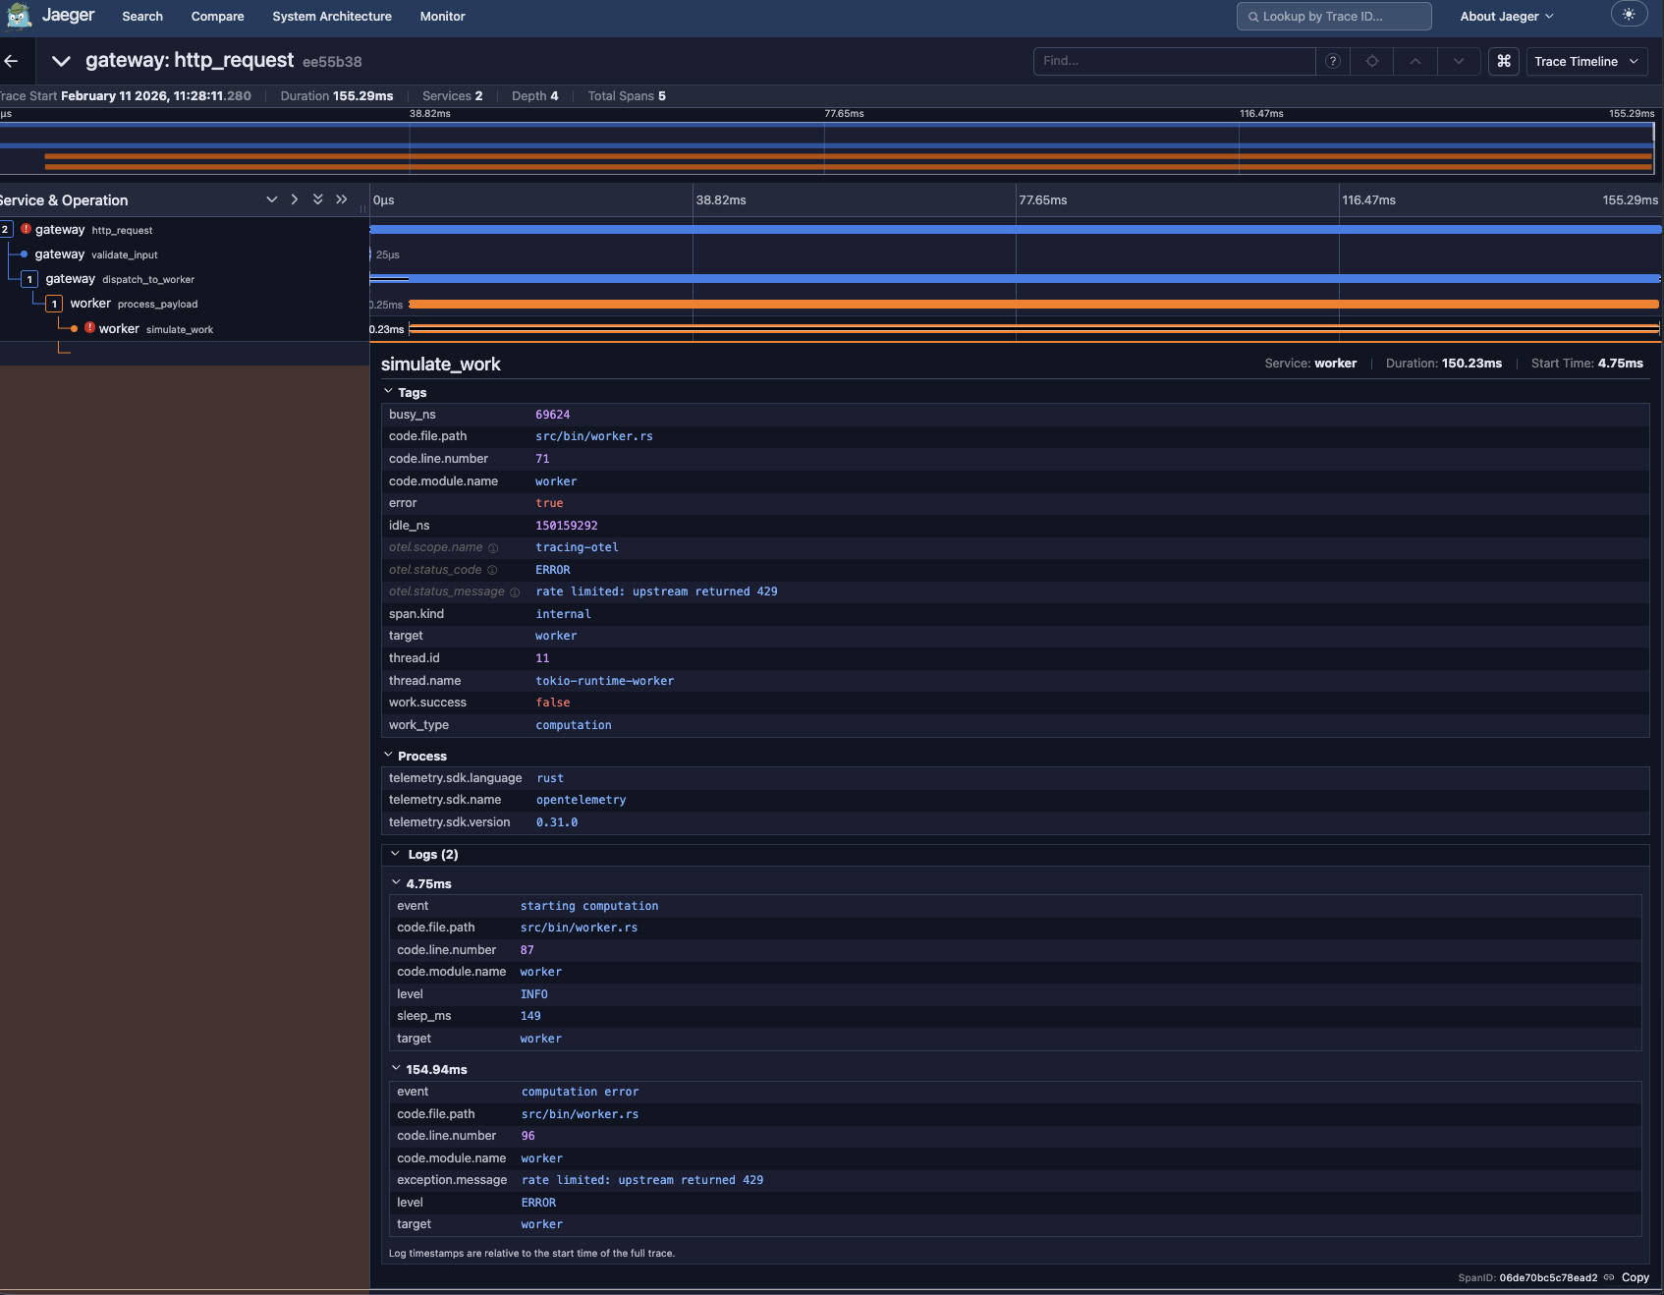Collapse the Logs (2) section
This screenshot has width=1664, height=1295.
(396, 854)
